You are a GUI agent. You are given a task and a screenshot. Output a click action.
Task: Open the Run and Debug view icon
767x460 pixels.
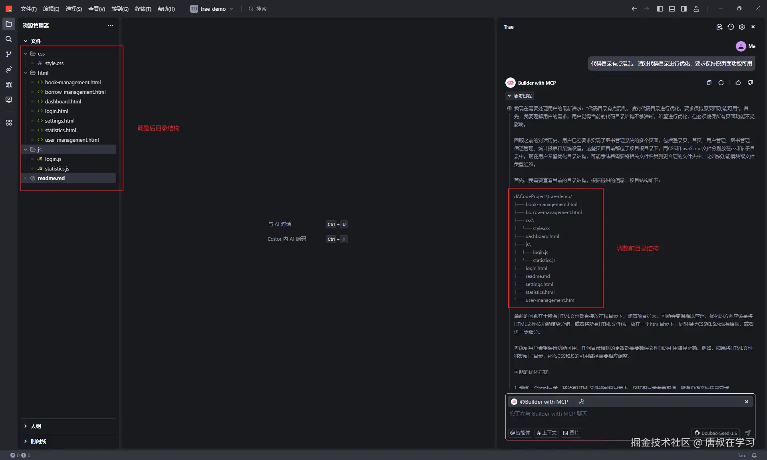(8, 85)
